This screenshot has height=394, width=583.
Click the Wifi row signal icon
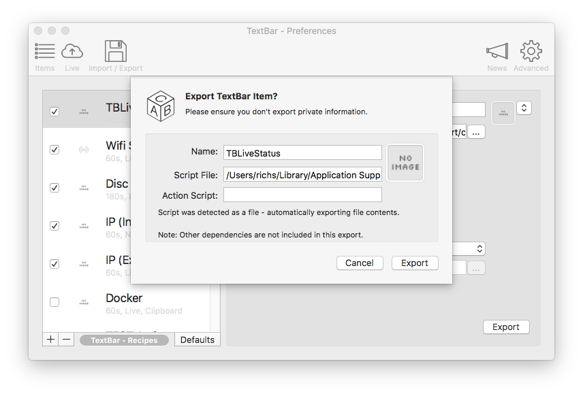pyautogui.click(x=84, y=150)
